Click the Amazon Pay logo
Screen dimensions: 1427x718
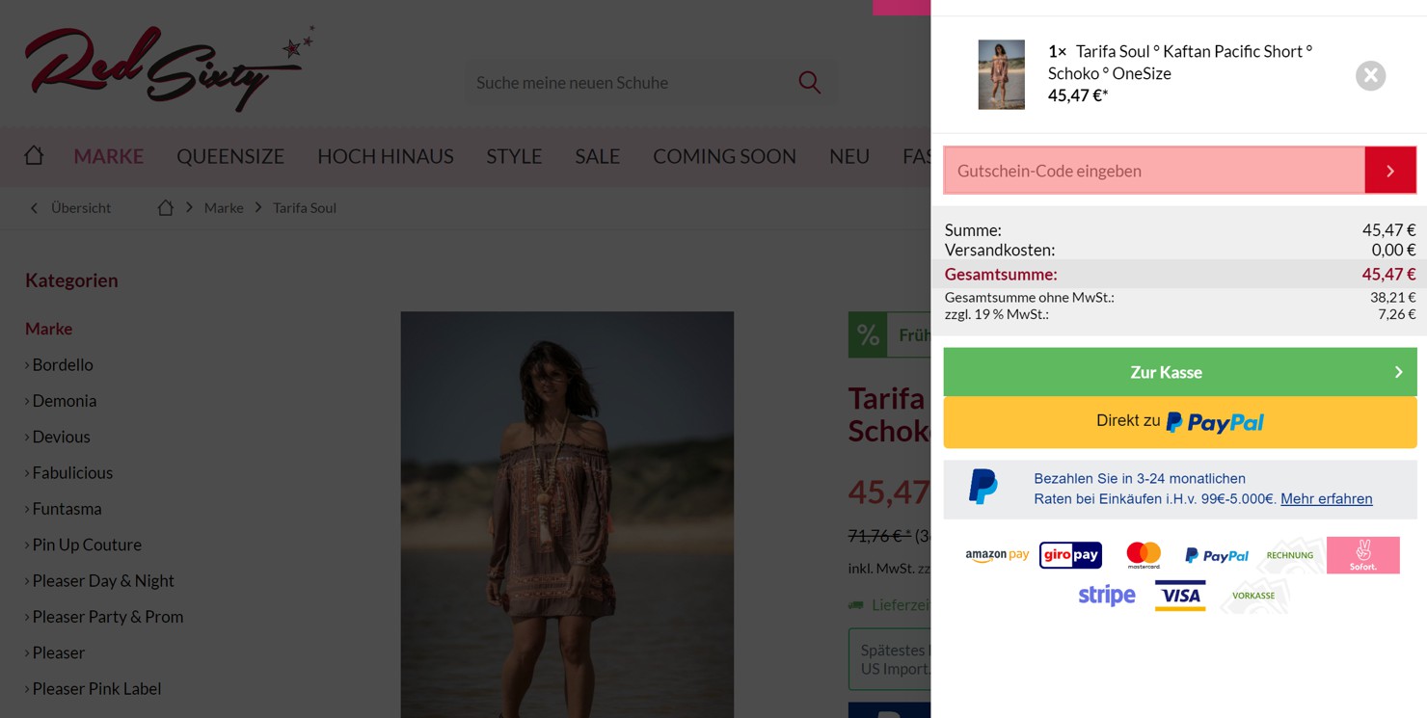997,555
